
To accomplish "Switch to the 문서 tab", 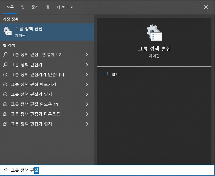I will [35, 7].
